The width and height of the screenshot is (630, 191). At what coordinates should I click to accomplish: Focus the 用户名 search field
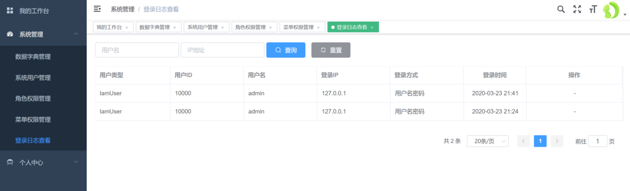coord(137,50)
